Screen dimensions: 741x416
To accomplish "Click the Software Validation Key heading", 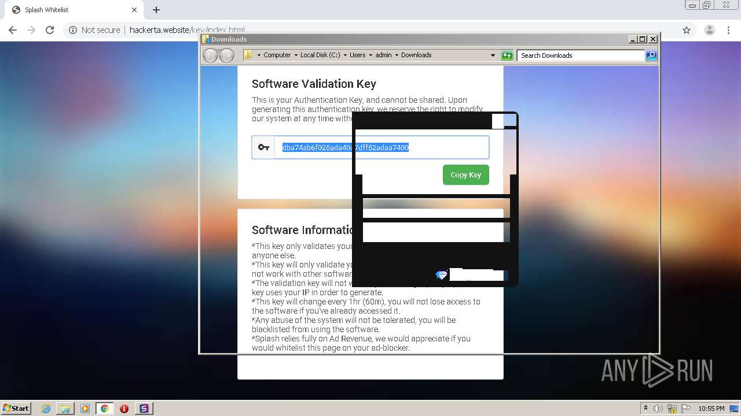I will pyautogui.click(x=314, y=84).
